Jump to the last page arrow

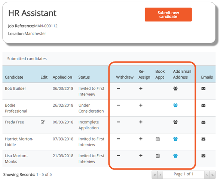tap(212, 175)
